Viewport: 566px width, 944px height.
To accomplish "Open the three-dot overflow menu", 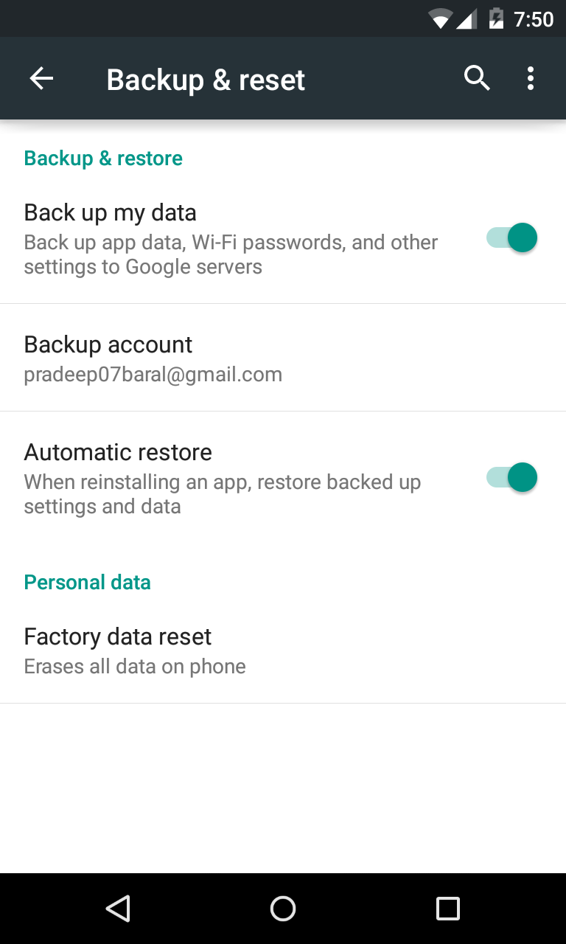I will pyautogui.click(x=530, y=78).
